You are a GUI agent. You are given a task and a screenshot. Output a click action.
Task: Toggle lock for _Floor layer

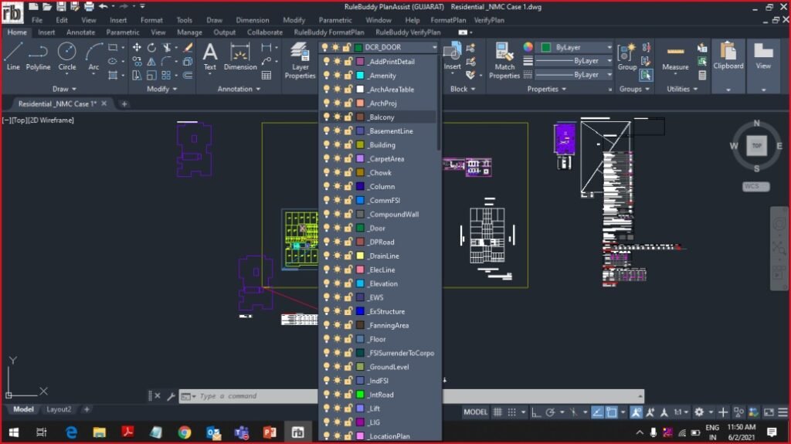[x=348, y=339]
